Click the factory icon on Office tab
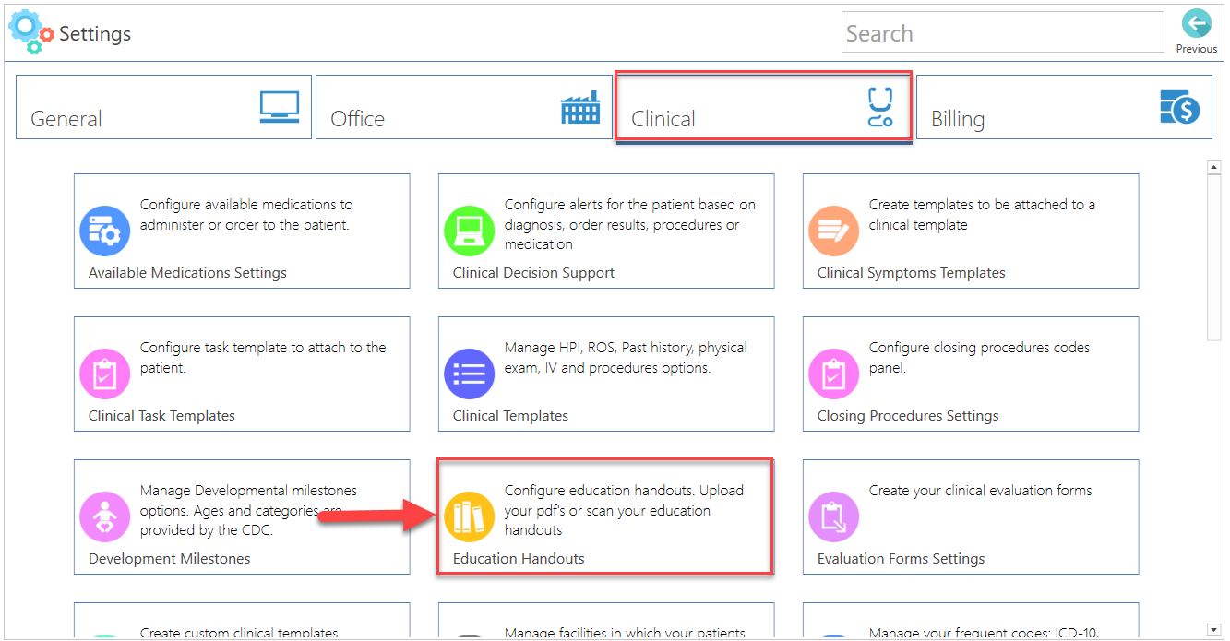 coord(580,108)
